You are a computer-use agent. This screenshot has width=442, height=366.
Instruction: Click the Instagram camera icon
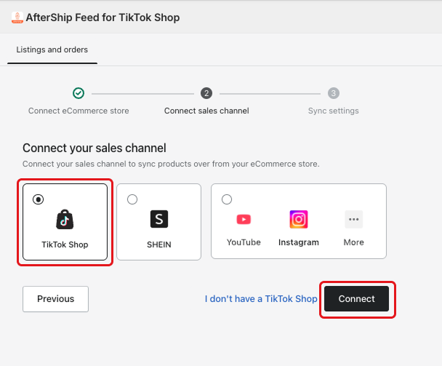coord(299,219)
